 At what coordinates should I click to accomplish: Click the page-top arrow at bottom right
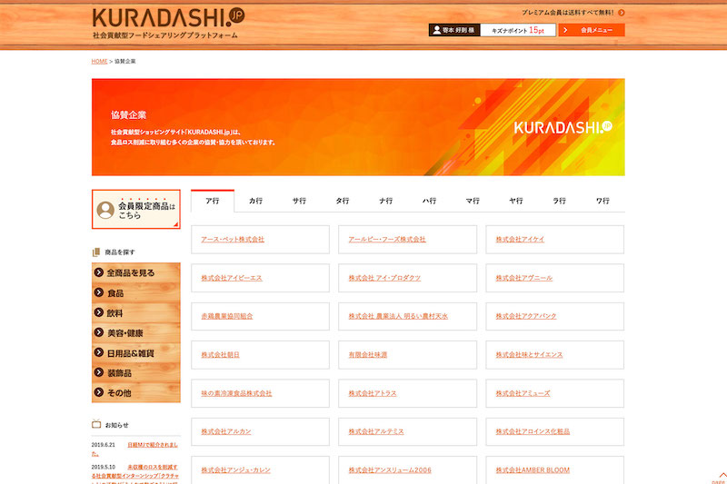(x=721, y=477)
